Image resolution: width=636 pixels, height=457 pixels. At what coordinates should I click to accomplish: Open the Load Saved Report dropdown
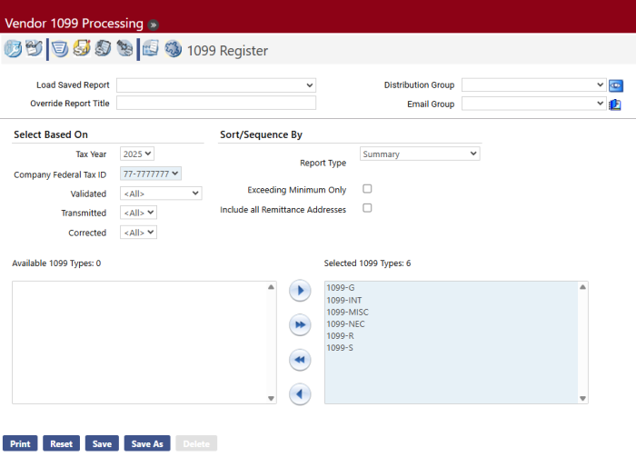point(216,84)
